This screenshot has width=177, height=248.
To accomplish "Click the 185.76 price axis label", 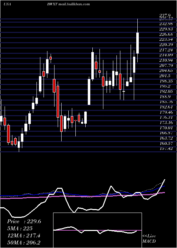I will 167,102.
